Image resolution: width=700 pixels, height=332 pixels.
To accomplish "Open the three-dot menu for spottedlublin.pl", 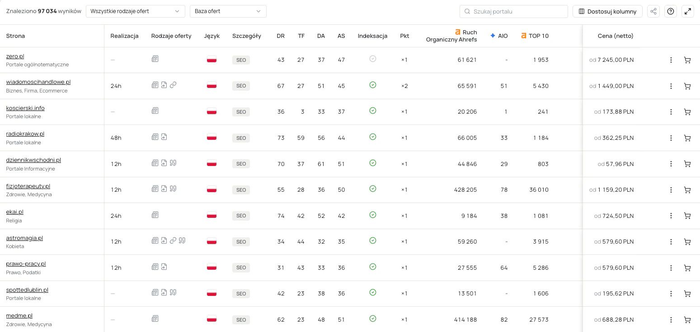I will click(x=671, y=294).
